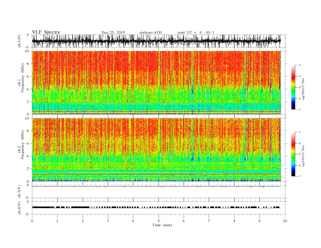Click the 'Time (min)' axis label

click(162, 225)
